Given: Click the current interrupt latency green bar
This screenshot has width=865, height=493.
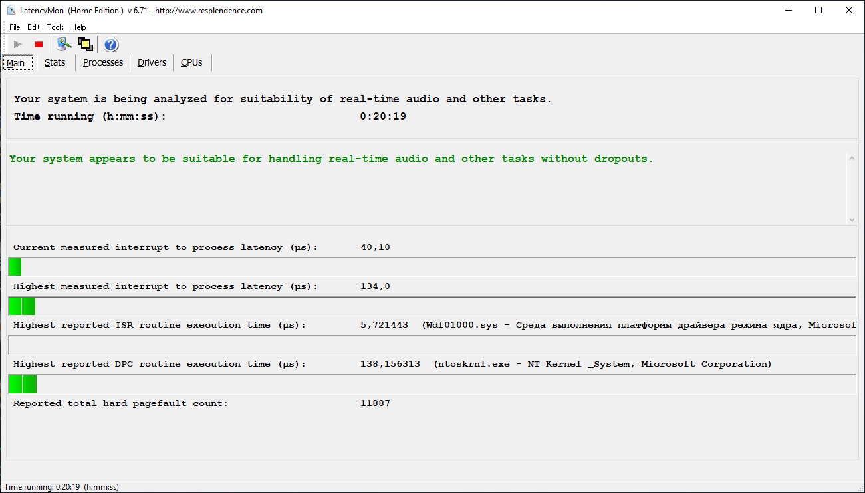Looking at the screenshot, I should tap(15, 267).
